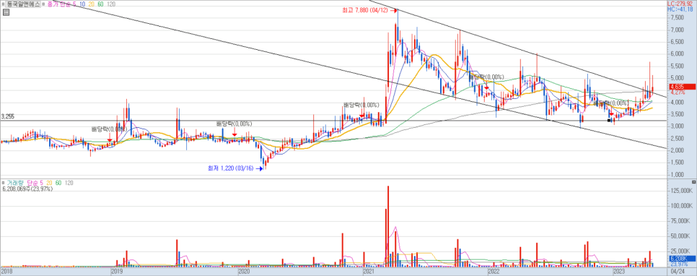
Task: Click the 동국알앤에스 stock name button
Action: pyautogui.click(x=23, y=4)
